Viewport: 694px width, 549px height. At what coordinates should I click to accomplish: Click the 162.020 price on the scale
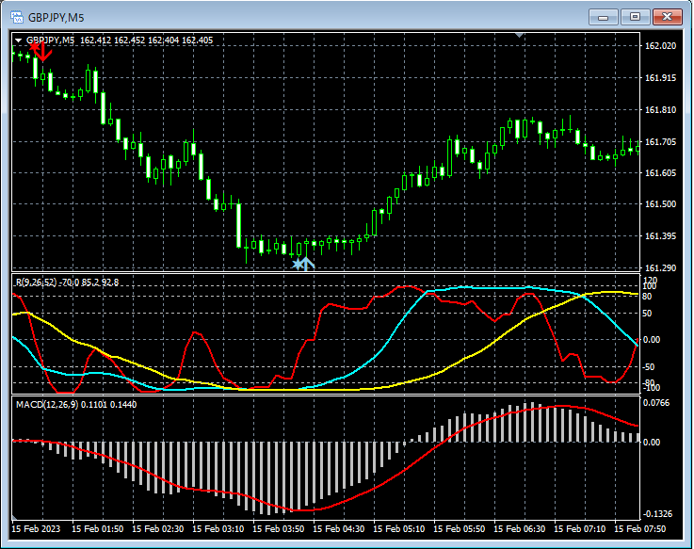tap(660, 46)
